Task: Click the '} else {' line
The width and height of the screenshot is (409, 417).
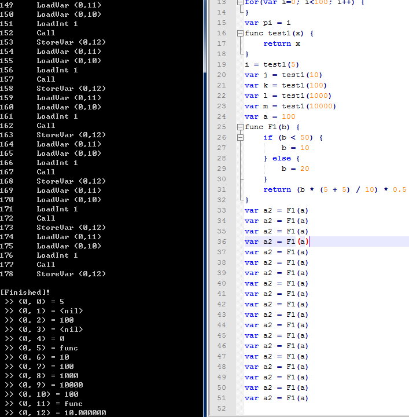Action: point(282,158)
